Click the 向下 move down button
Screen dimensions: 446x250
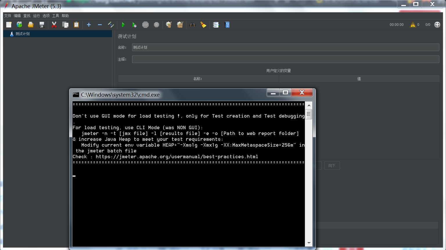coord(332,166)
